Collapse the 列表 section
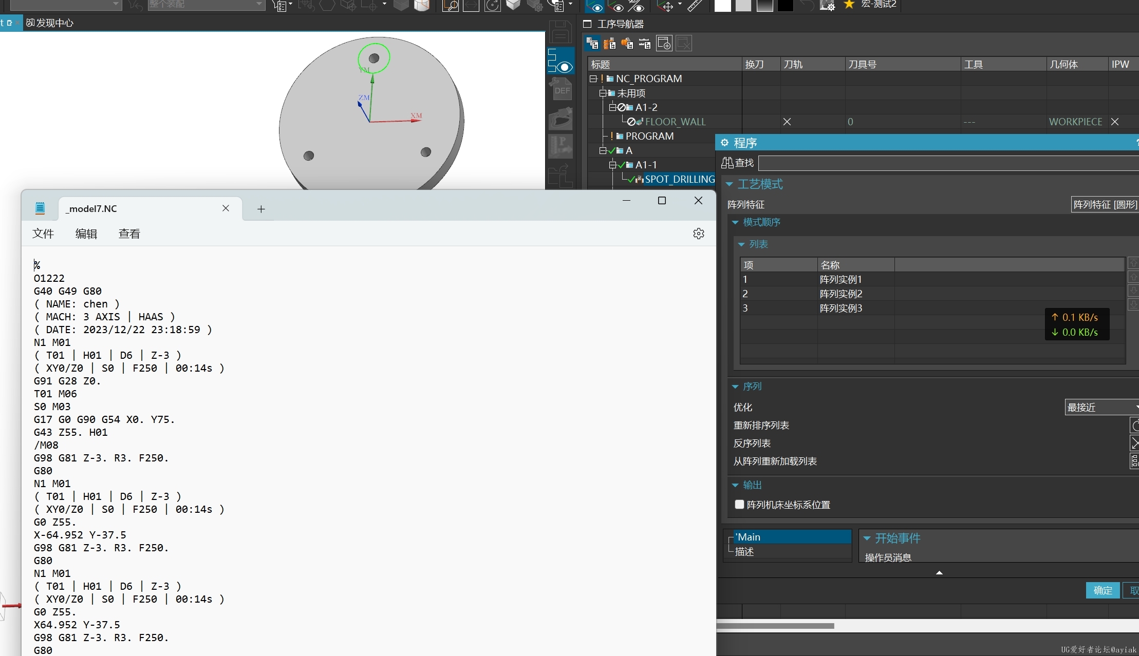This screenshot has width=1139, height=656. click(741, 244)
